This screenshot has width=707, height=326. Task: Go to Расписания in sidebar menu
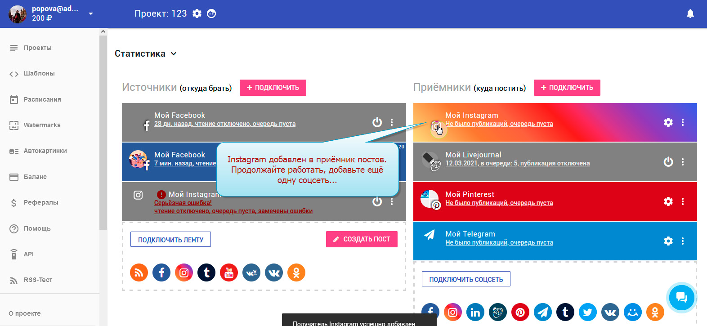coord(42,99)
